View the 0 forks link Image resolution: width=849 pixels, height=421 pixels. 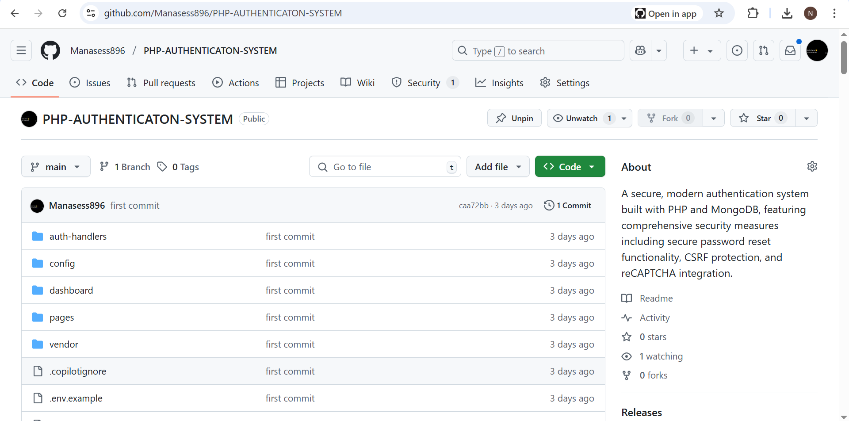[654, 375]
